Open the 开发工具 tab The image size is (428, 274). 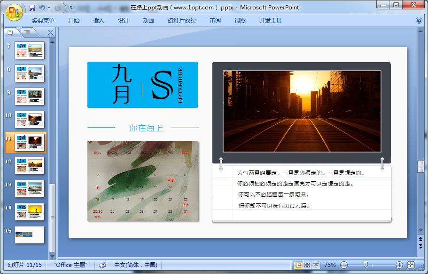(x=271, y=21)
